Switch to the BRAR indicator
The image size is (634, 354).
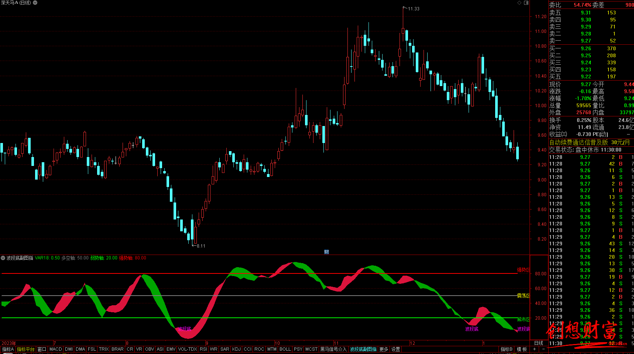(x=117, y=349)
